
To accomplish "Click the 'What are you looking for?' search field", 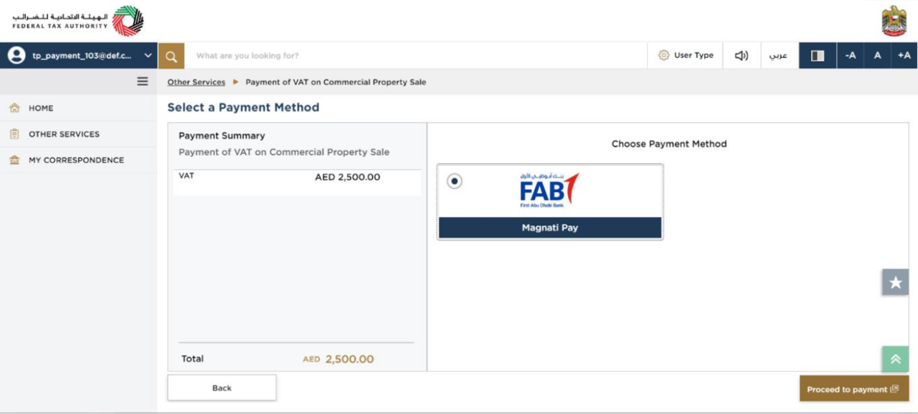I will click(x=416, y=56).
